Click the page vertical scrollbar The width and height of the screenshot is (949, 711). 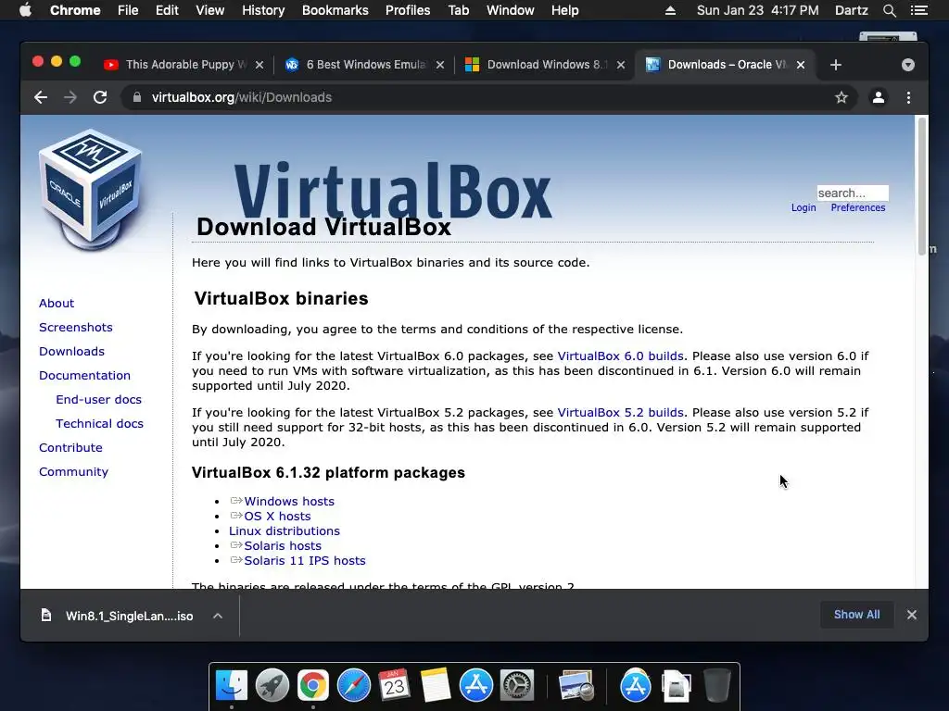922,186
